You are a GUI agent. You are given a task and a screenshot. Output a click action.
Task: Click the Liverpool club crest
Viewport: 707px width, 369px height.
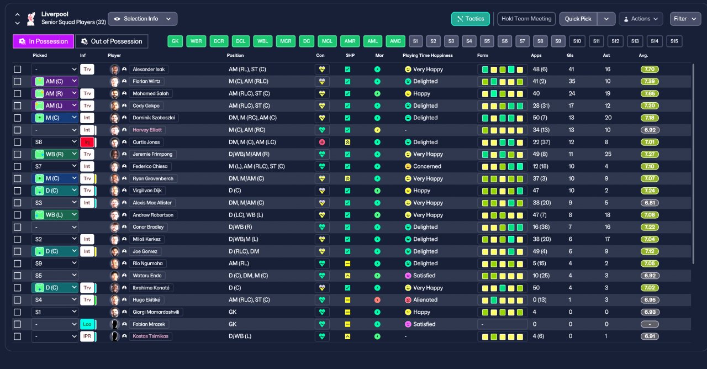pos(31,18)
